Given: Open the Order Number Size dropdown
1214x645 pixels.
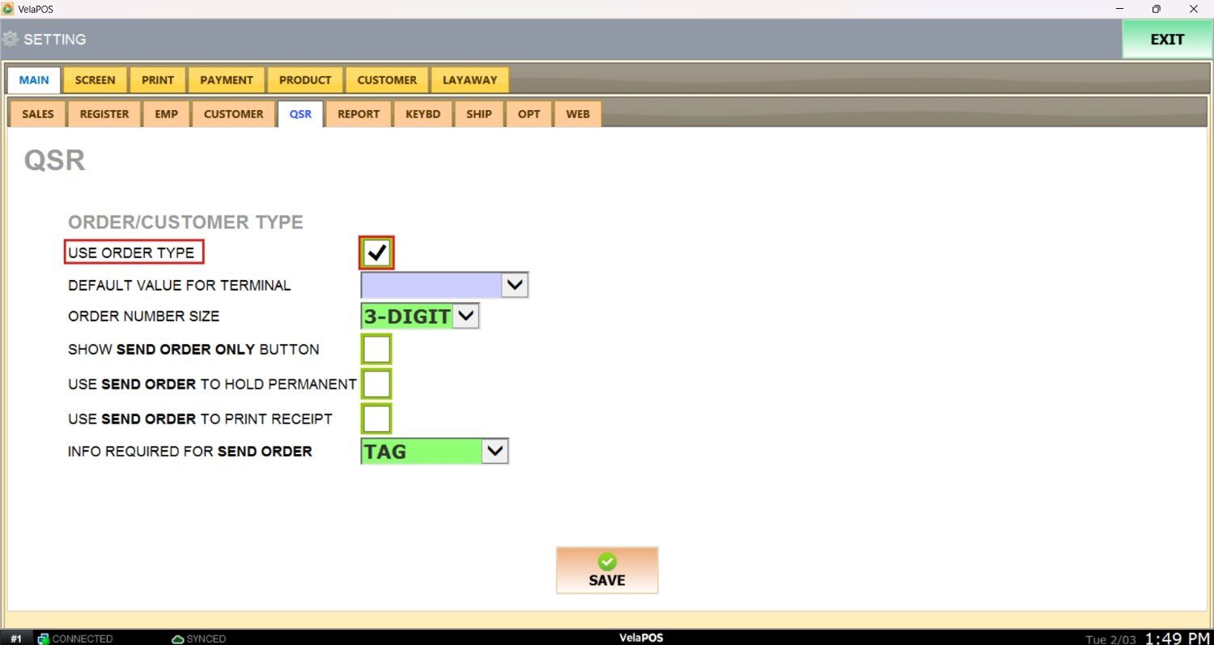Looking at the screenshot, I should click(466, 316).
